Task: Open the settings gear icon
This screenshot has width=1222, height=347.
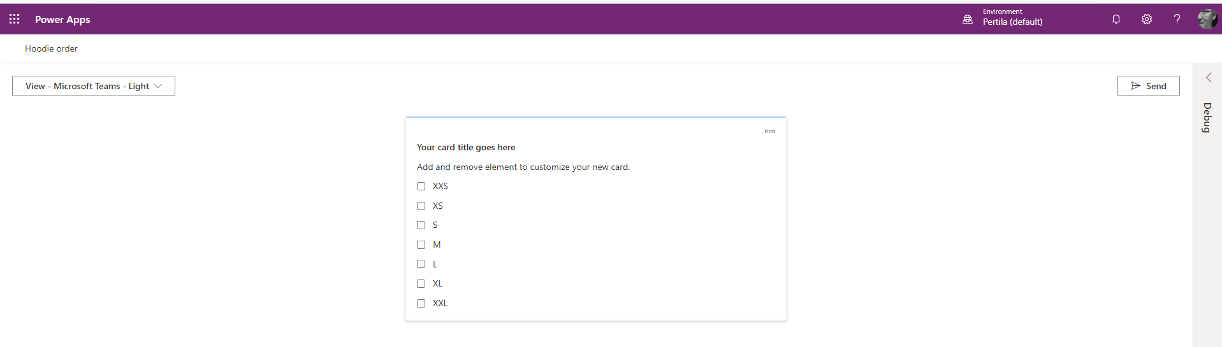Action: tap(1146, 19)
